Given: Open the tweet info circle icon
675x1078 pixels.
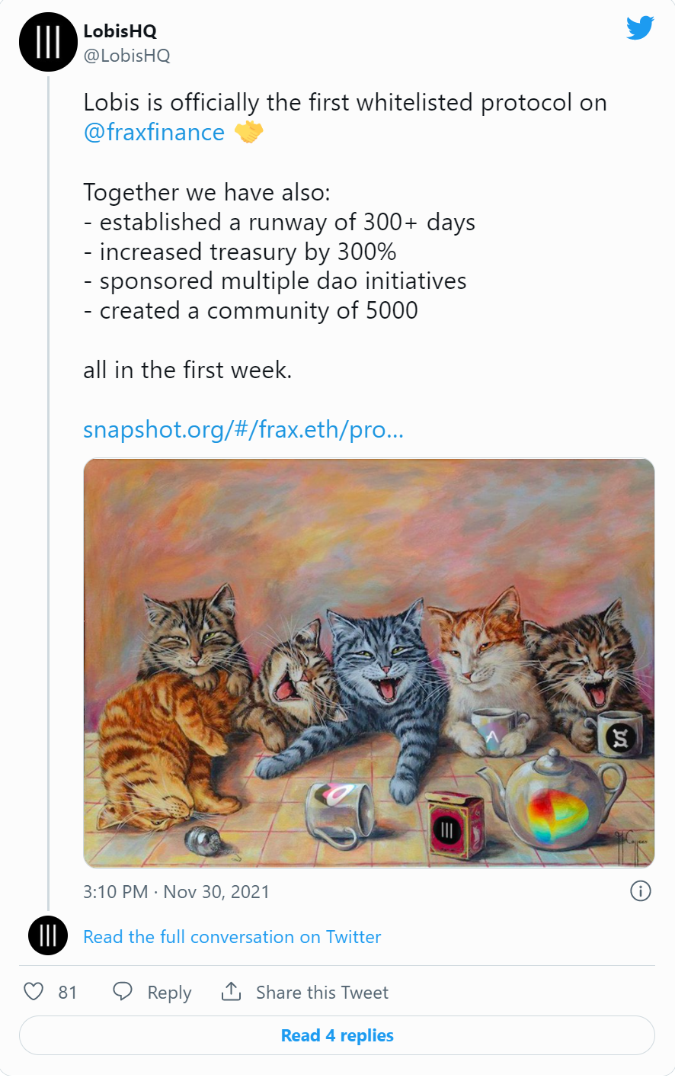Looking at the screenshot, I should 641,890.
